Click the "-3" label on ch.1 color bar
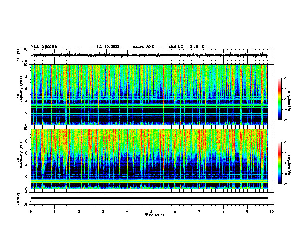306x237 pixels. click(285, 78)
